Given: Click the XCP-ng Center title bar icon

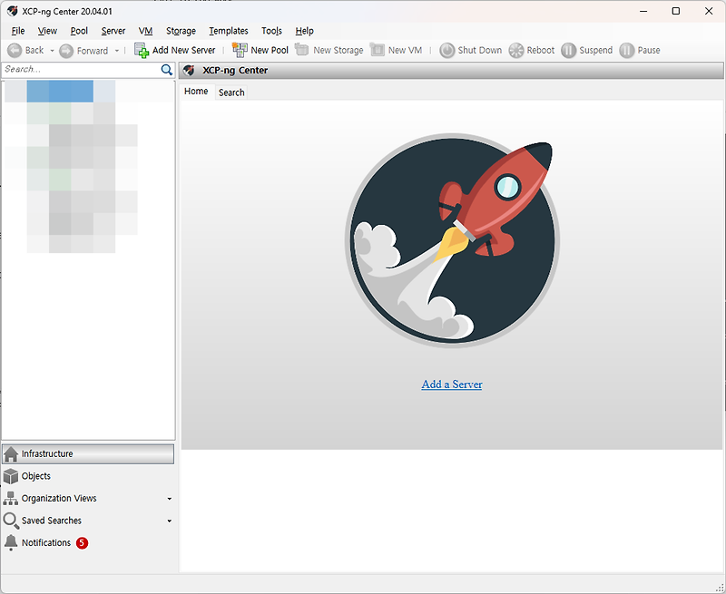Looking at the screenshot, I should (x=13, y=11).
